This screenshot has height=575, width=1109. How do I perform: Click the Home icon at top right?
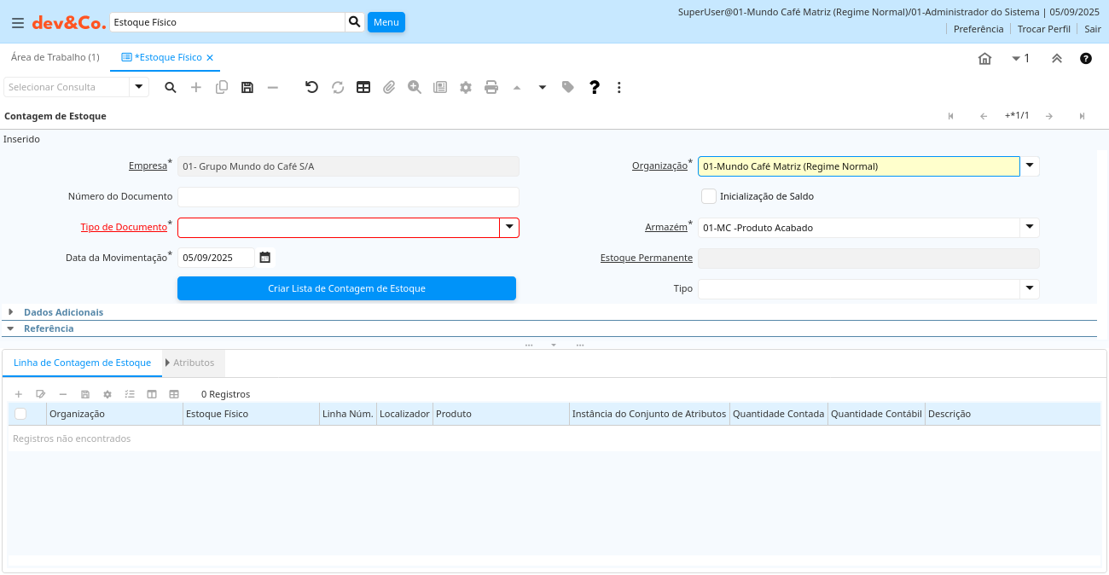click(984, 59)
